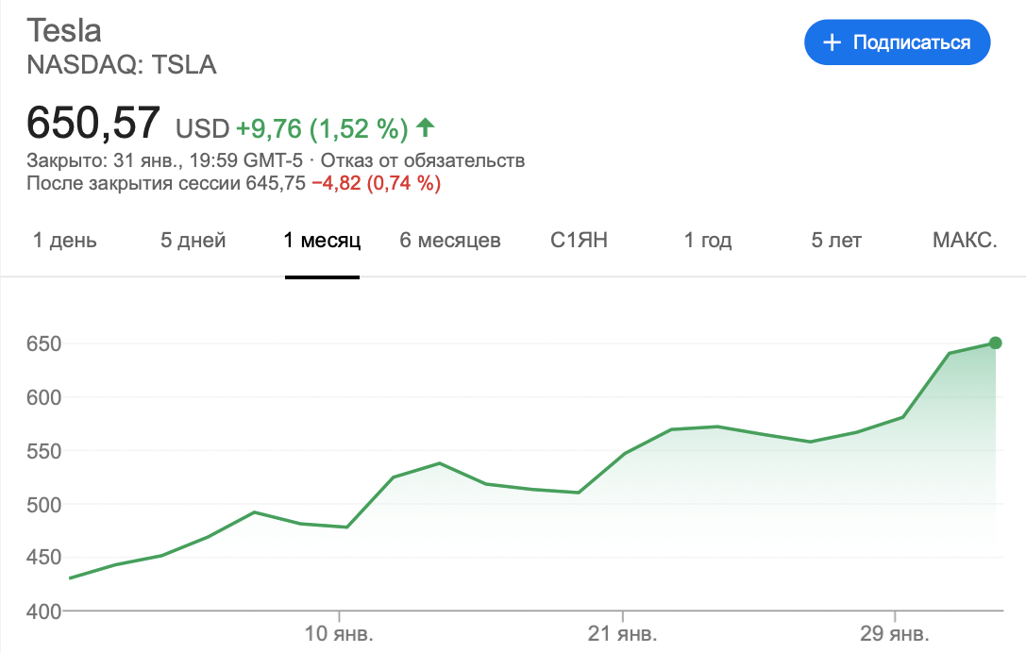Click the 10 янв. axis date label
The height and width of the screenshot is (653, 1026).
point(339,633)
